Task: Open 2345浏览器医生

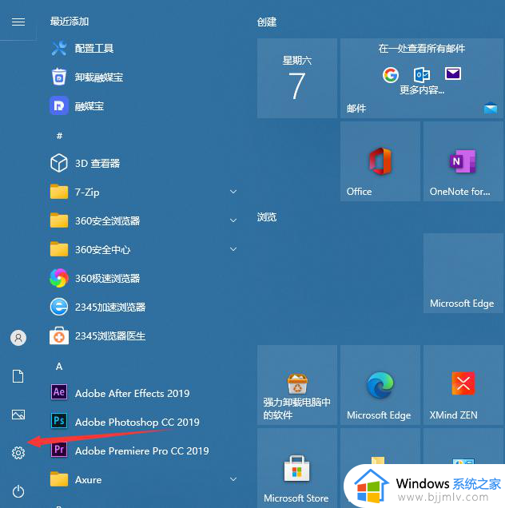Action: (x=142, y=336)
